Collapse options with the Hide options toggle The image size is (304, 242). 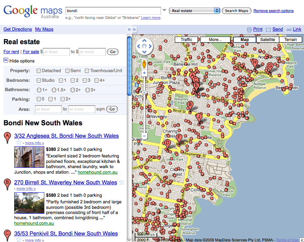pos(6,60)
